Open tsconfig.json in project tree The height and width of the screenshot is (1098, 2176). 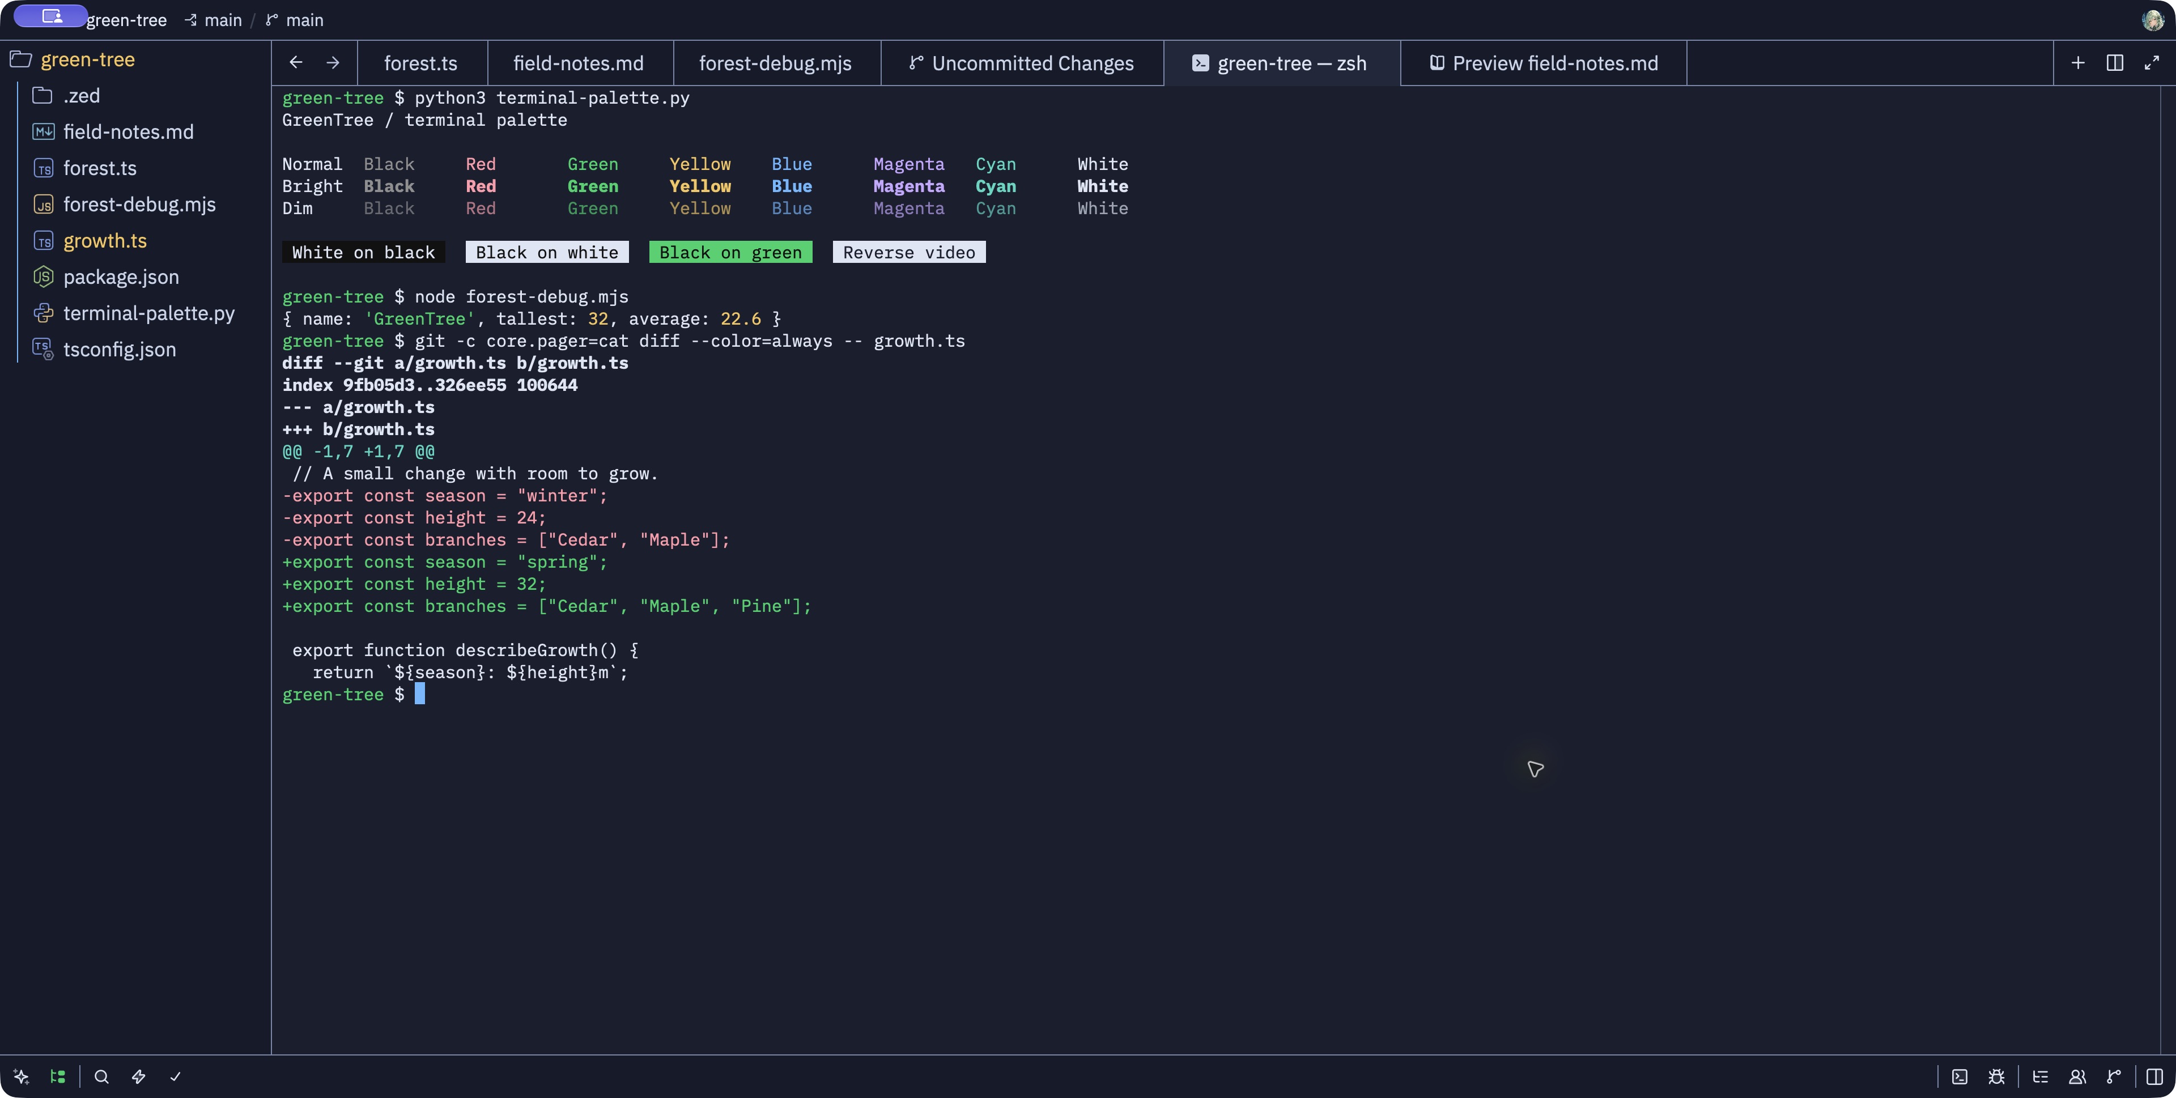135,350
